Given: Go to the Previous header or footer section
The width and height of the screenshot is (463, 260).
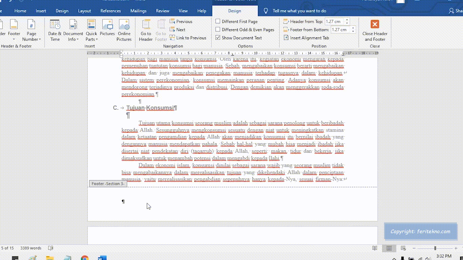Looking at the screenshot, I should (181, 21).
